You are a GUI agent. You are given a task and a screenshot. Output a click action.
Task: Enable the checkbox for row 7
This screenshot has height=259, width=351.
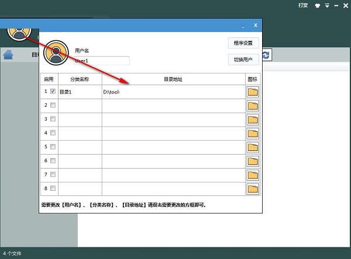click(53, 174)
